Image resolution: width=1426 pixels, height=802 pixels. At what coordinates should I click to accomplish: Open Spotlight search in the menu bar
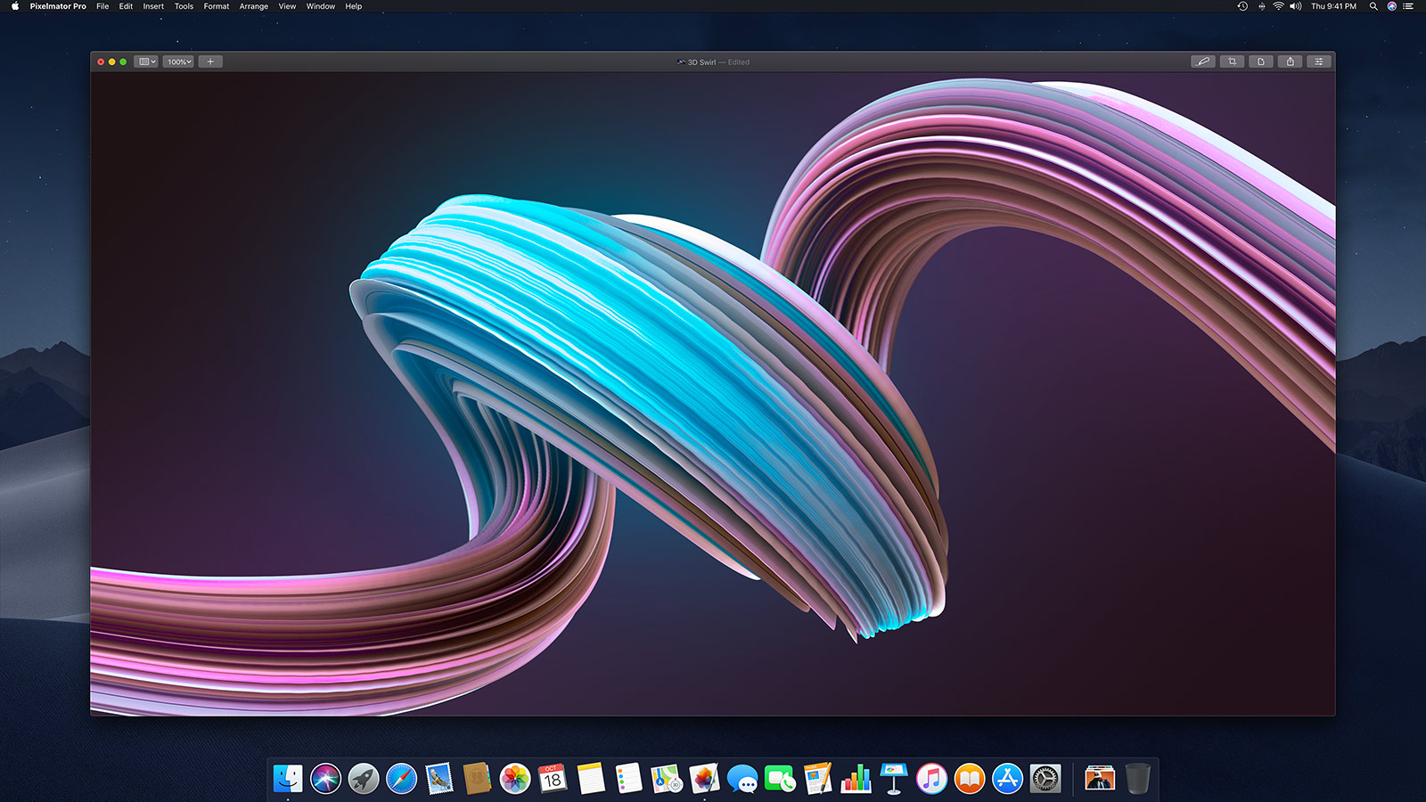point(1373,6)
